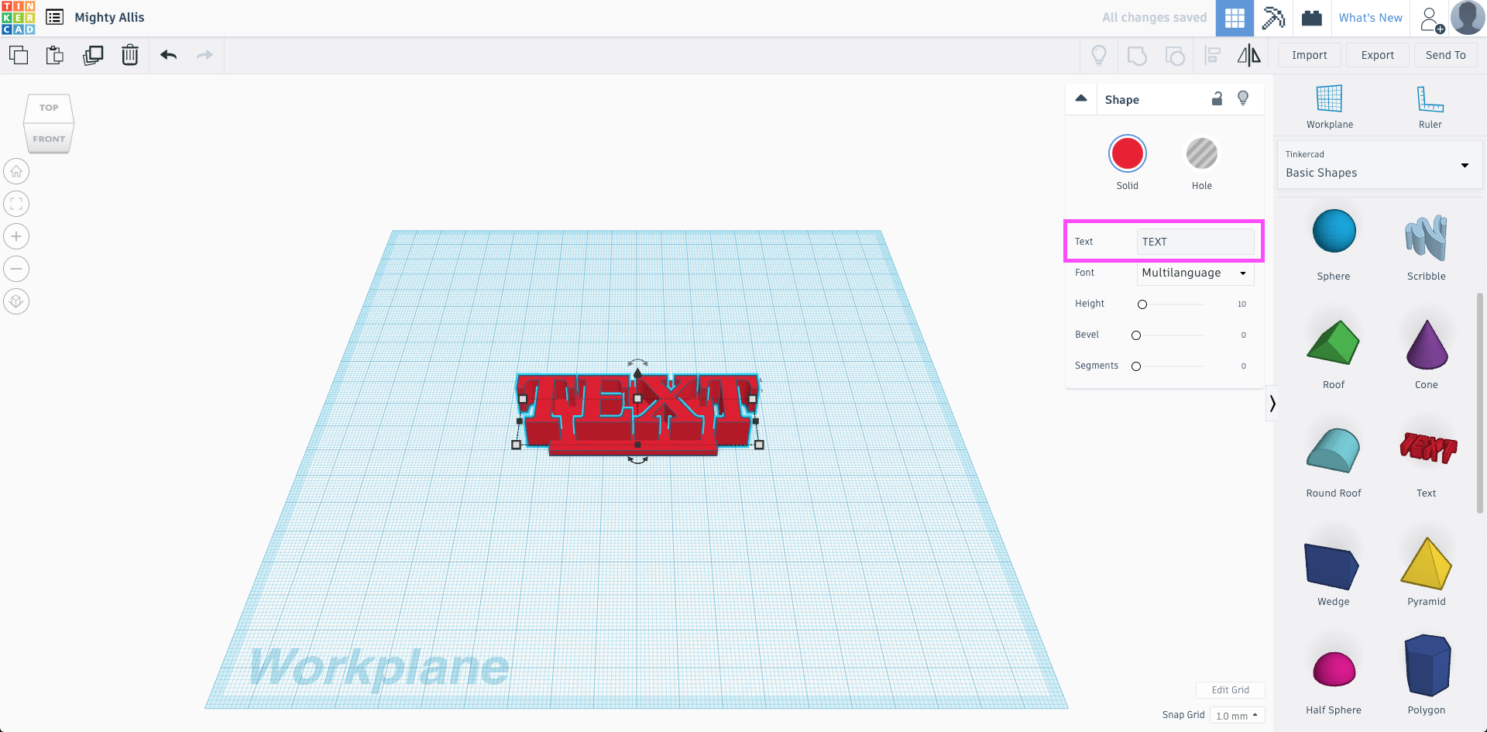Click the Bevel slider handle
Image resolution: width=1487 pixels, height=732 pixels.
(x=1136, y=335)
